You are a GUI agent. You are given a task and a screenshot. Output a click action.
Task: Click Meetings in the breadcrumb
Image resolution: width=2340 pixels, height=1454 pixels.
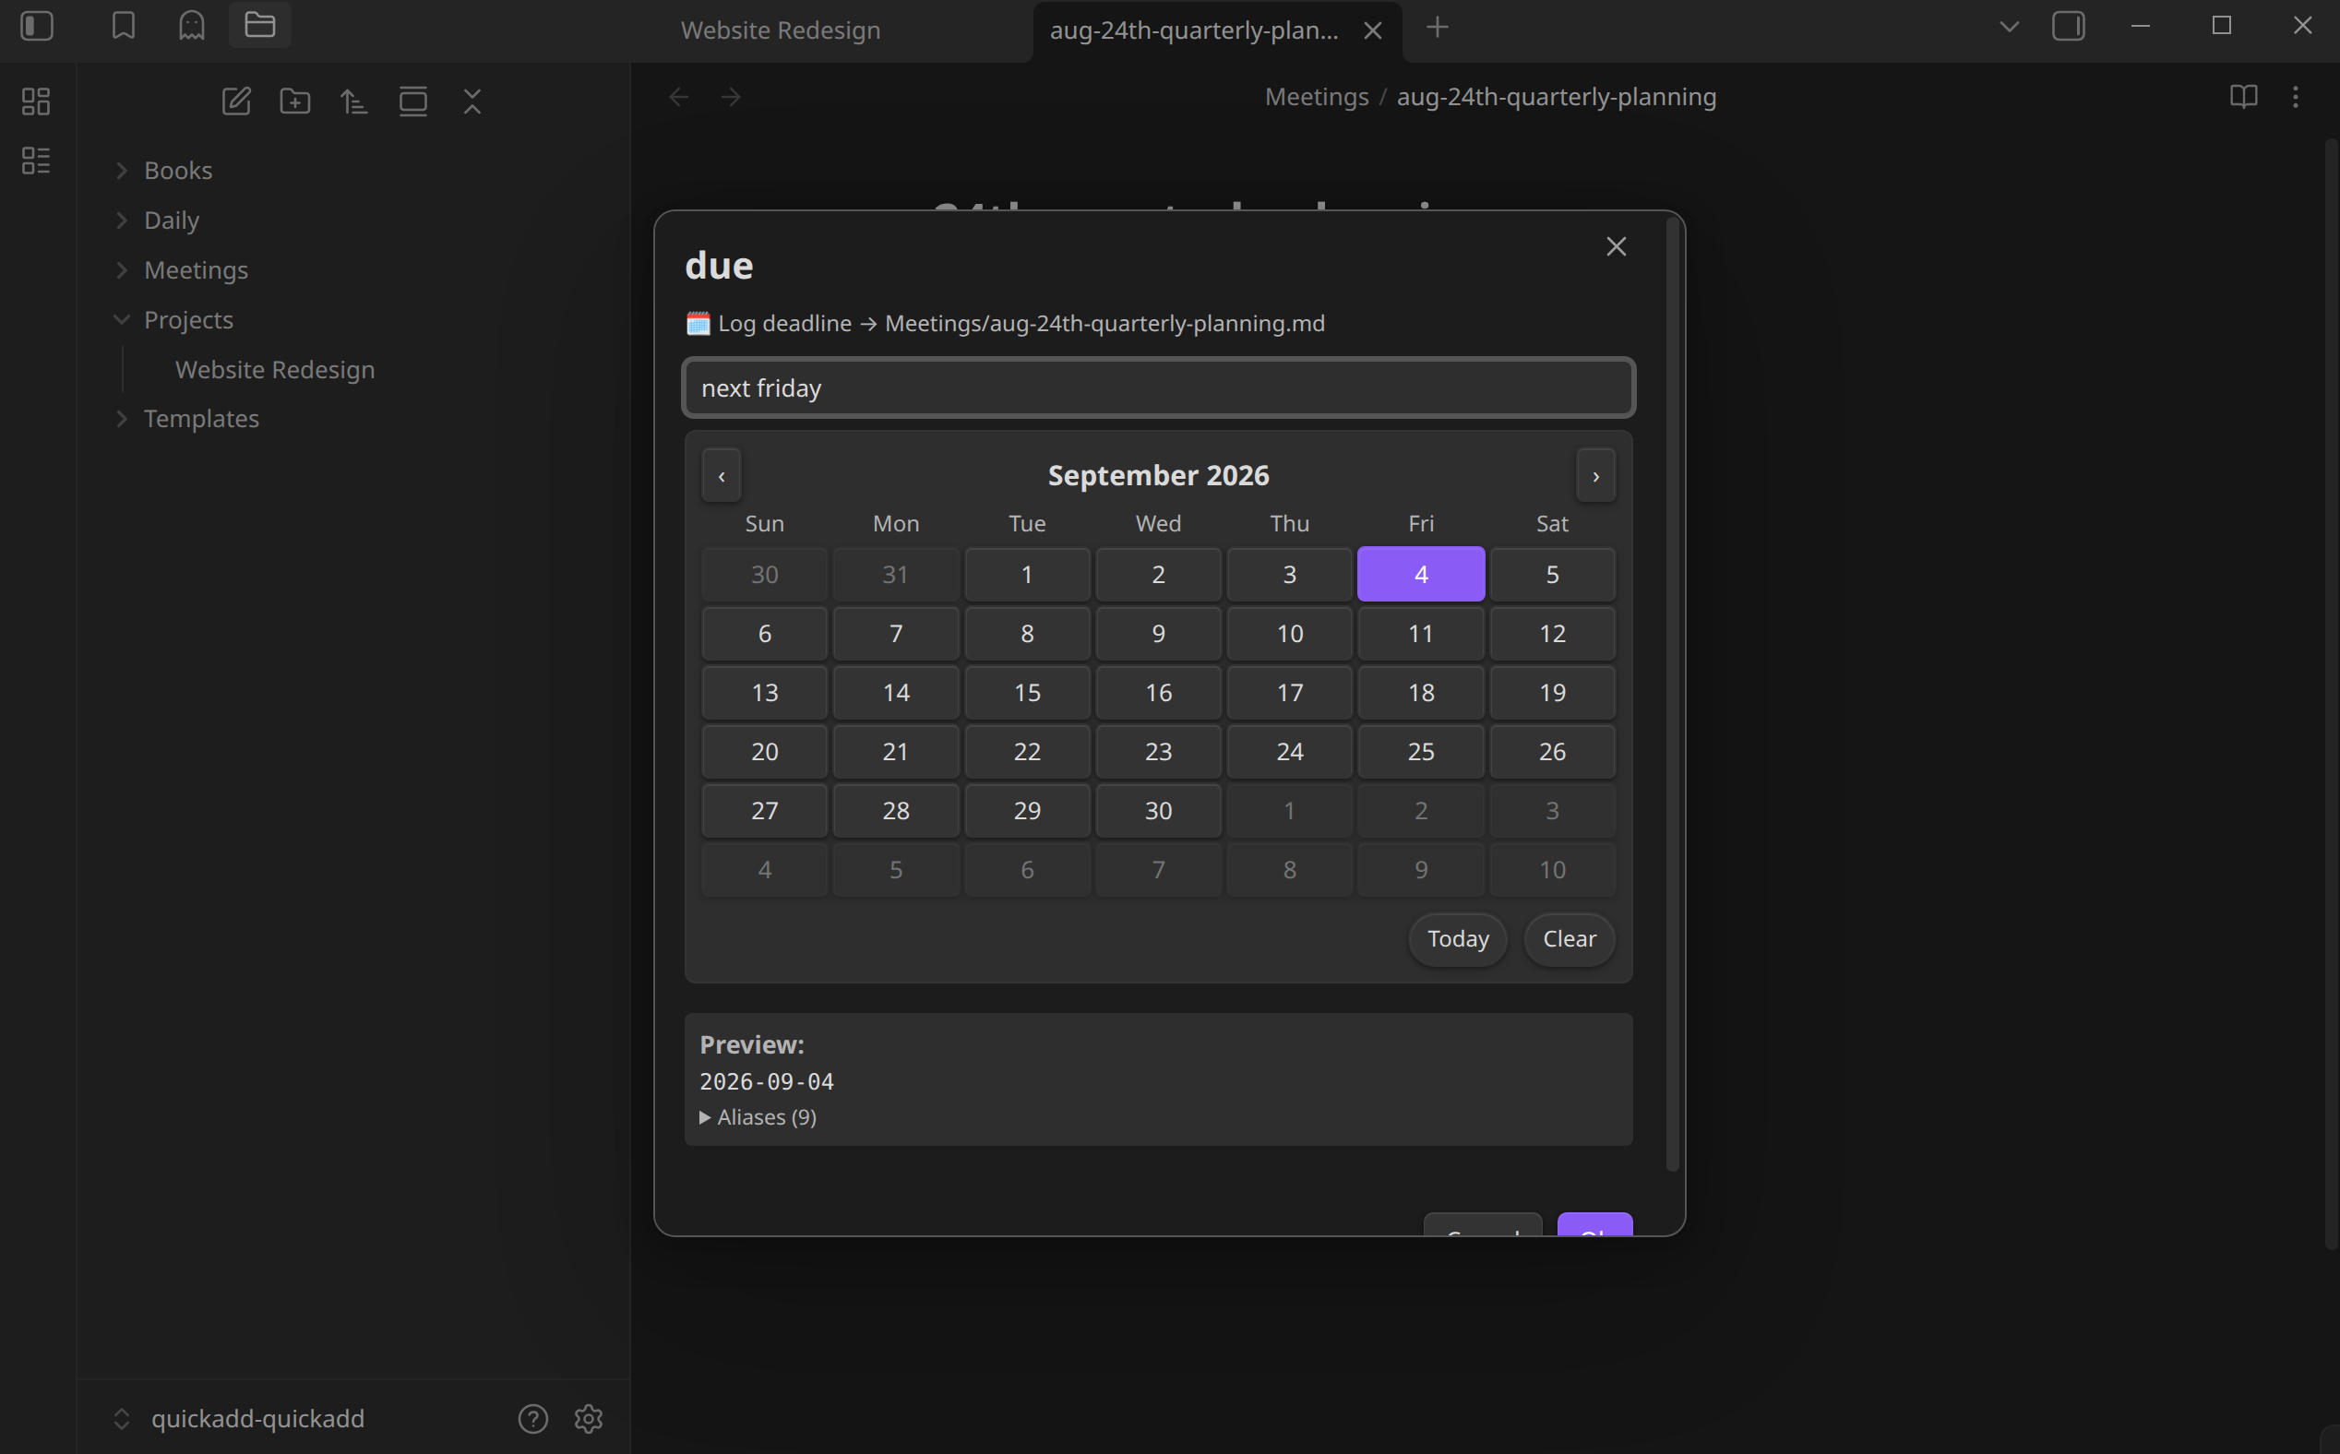point(1316,97)
